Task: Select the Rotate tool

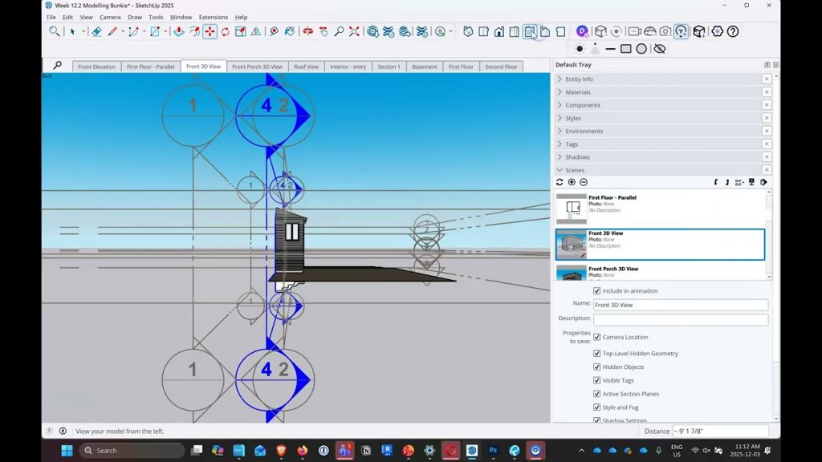Action: tap(225, 31)
